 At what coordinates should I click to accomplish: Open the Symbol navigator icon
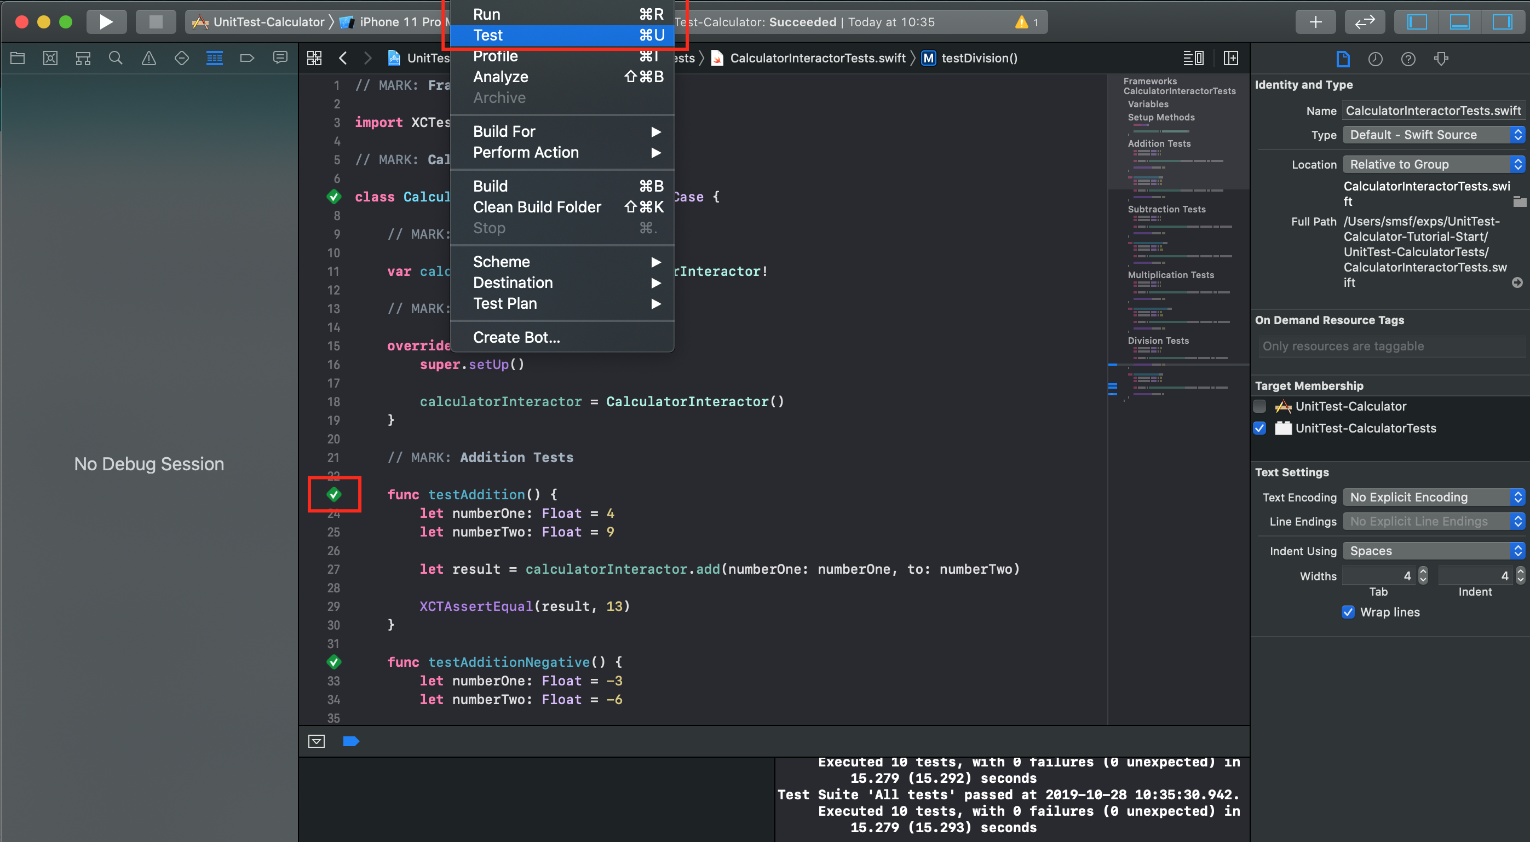pyautogui.click(x=83, y=58)
